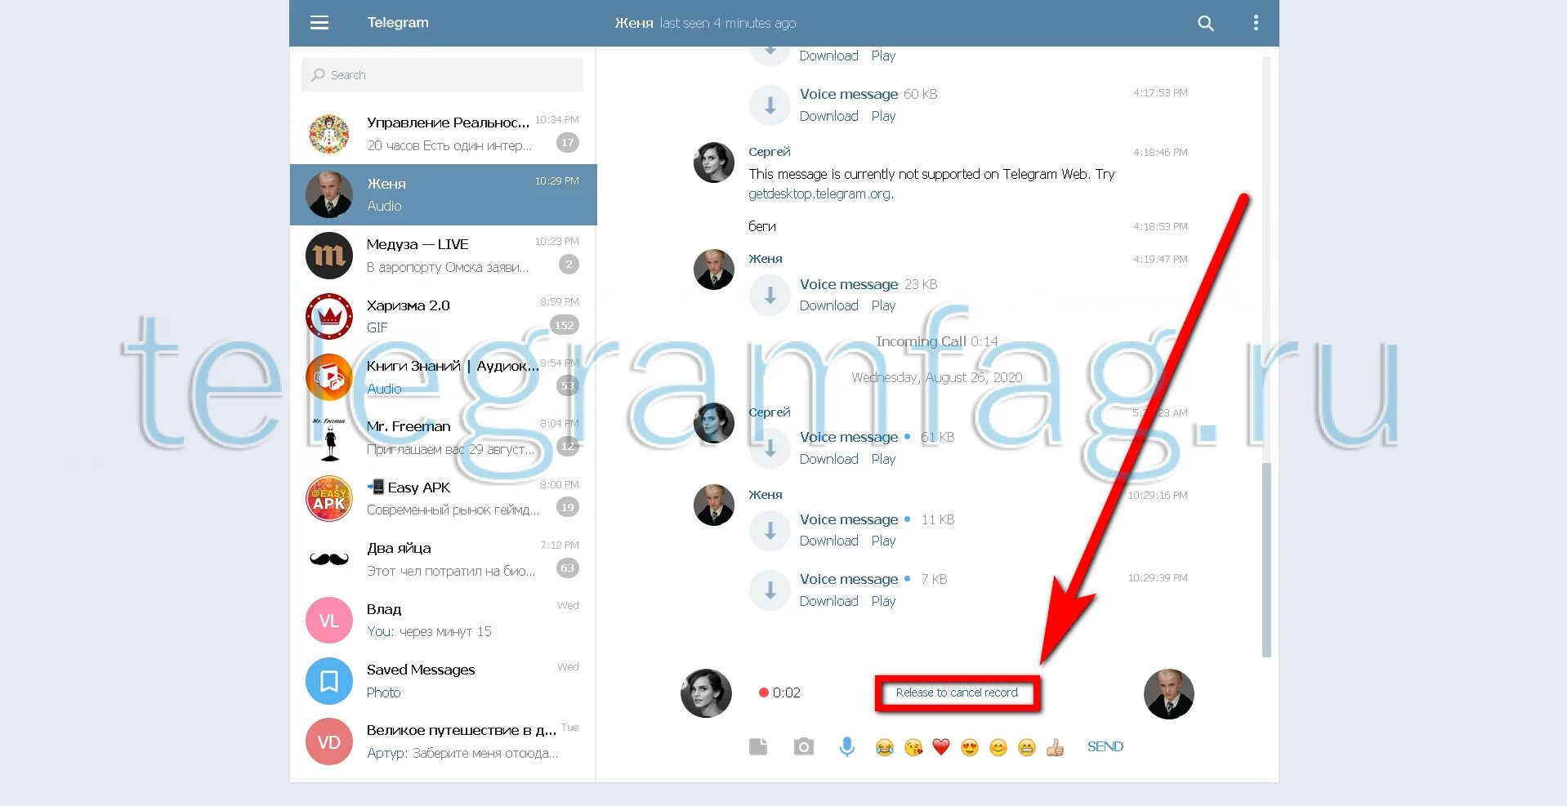Open the Управление Реальнос... chat
The width and height of the screenshot is (1567, 806).
(444, 134)
